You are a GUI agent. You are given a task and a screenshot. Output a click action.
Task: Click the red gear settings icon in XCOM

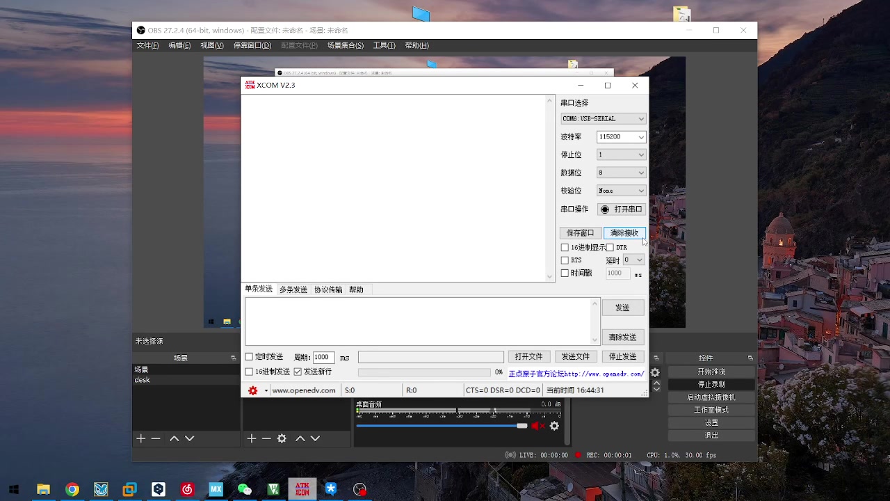253,390
